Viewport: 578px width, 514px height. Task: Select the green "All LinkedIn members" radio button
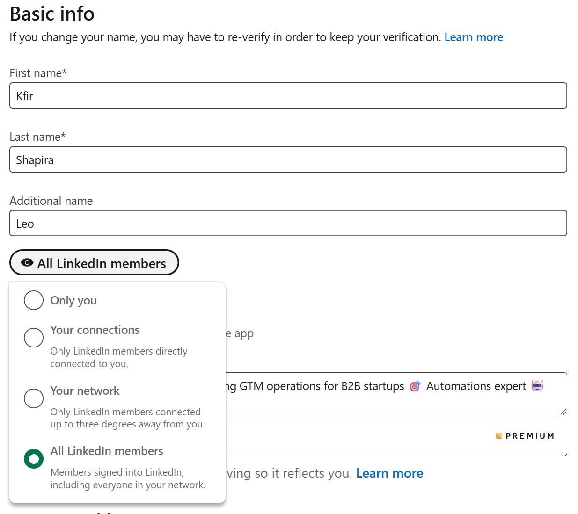34,459
